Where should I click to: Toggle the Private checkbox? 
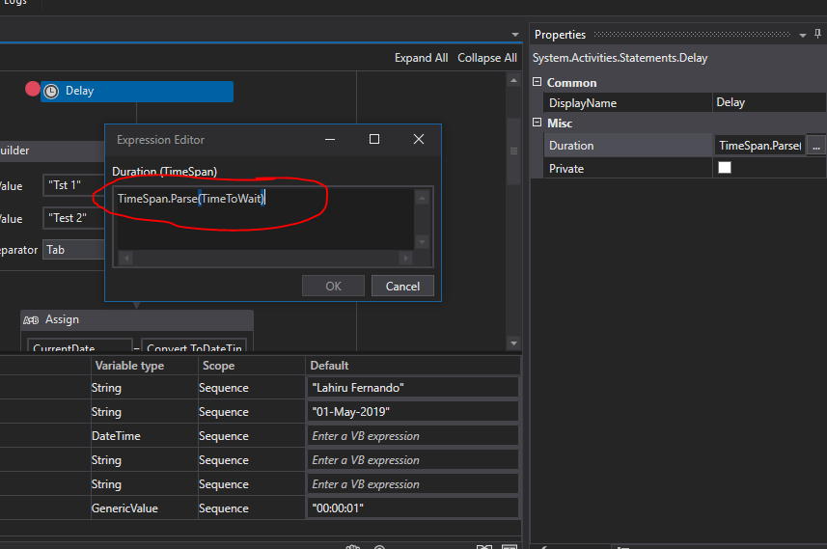point(725,168)
